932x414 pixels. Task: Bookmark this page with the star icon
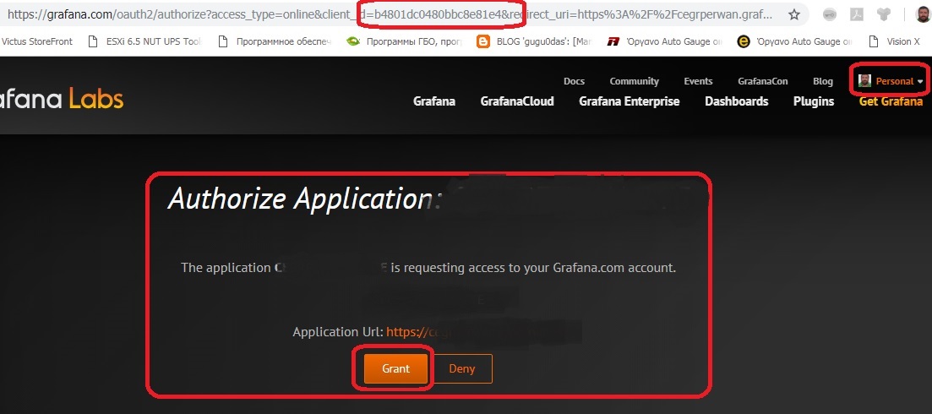tap(793, 14)
